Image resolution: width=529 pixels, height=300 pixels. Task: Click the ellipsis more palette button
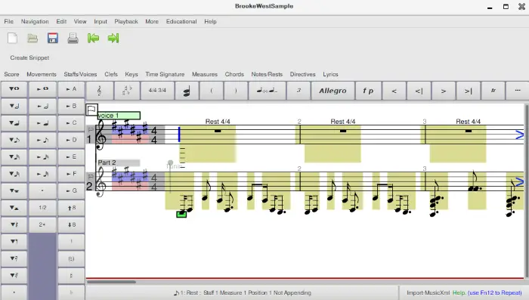[518, 91]
